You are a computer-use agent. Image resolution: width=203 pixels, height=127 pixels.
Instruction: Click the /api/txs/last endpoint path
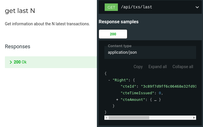137,7
